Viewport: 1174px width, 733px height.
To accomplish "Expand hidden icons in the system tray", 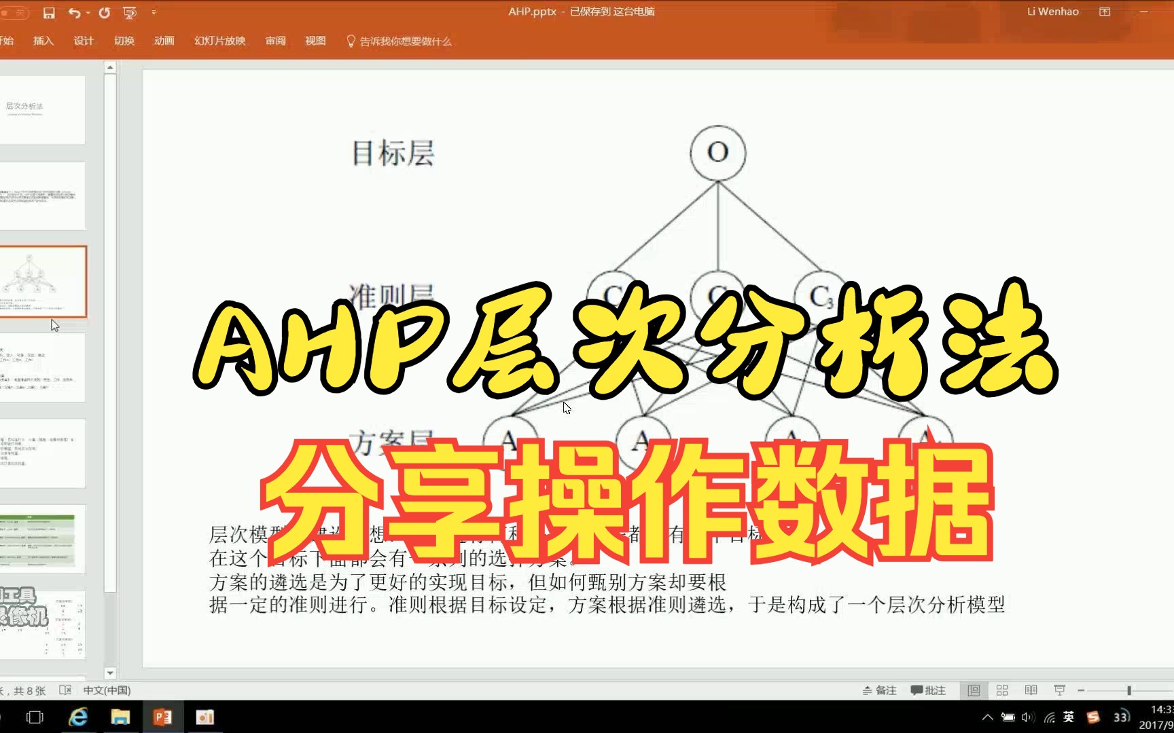I will [987, 717].
